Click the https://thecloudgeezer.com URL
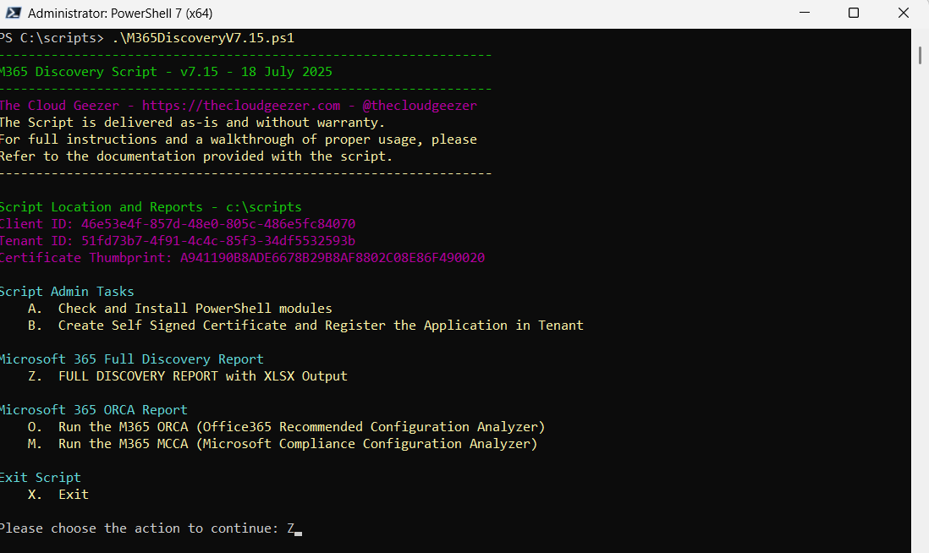Viewport: 929px width, 553px height. click(x=241, y=106)
